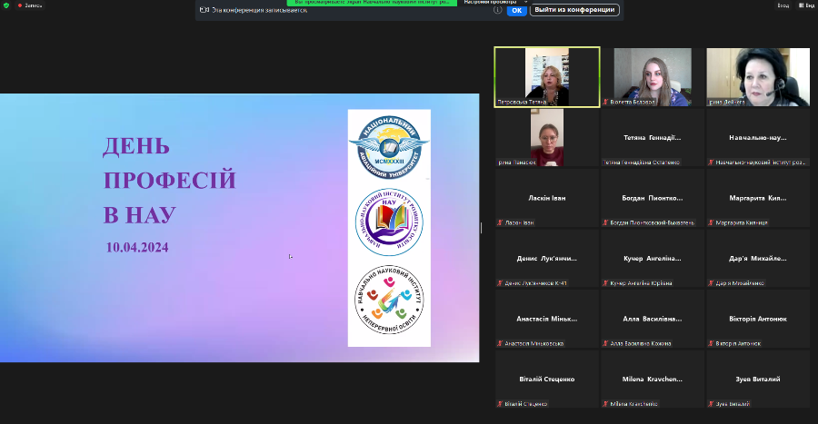The image size is (818, 424).
Task: Click the Інститут неперервної освіти logo
Action: [x=389, y=300]
